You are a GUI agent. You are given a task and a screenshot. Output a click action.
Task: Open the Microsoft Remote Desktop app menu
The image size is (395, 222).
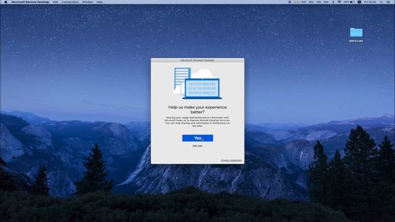coord(30,2)
